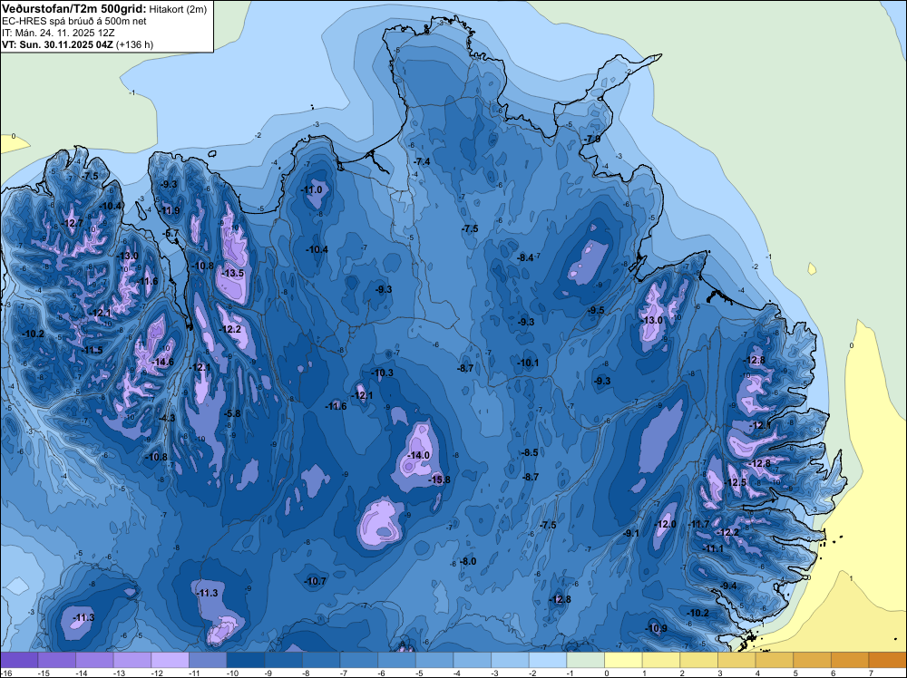The width and height of the screenshot is (907, 678).
Task: Pick the legend swatch between -14 and -13
Action: click(95, 660)
